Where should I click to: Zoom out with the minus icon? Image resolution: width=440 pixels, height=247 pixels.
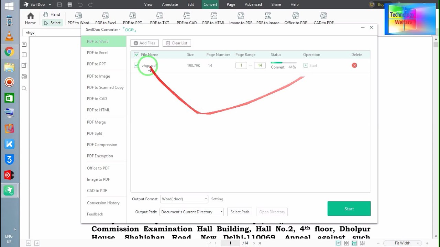[378, 243]
